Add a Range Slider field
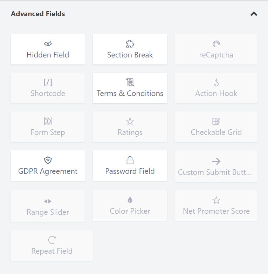Screen dimensions: 268x274 pyautogui.click(x=48, y=206)
